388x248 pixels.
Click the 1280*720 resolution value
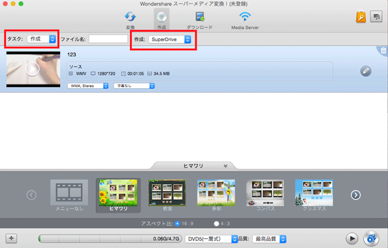pos(106,73)
